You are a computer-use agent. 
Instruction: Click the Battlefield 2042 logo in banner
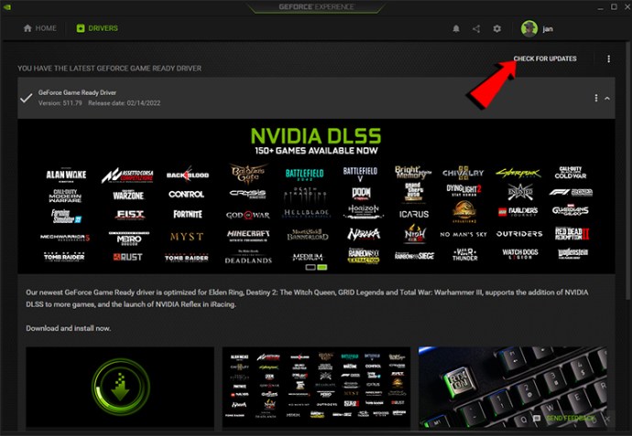304,175
